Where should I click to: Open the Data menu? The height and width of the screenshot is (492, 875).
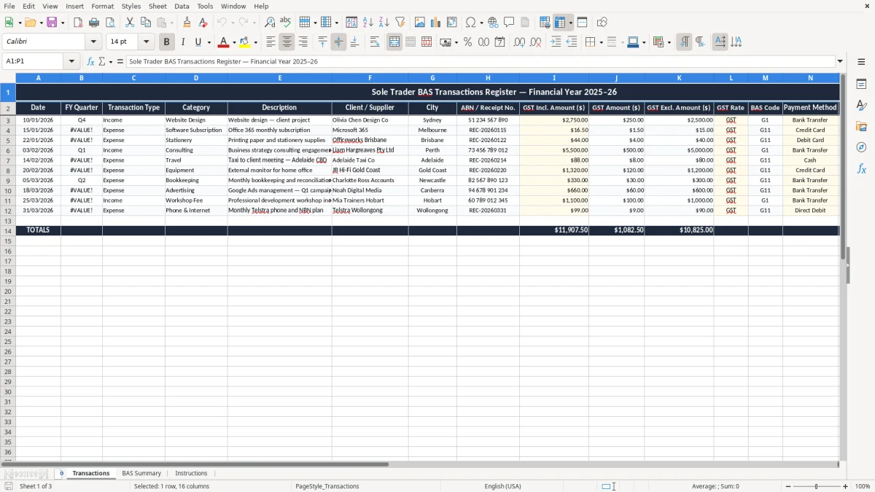[182, 6]
